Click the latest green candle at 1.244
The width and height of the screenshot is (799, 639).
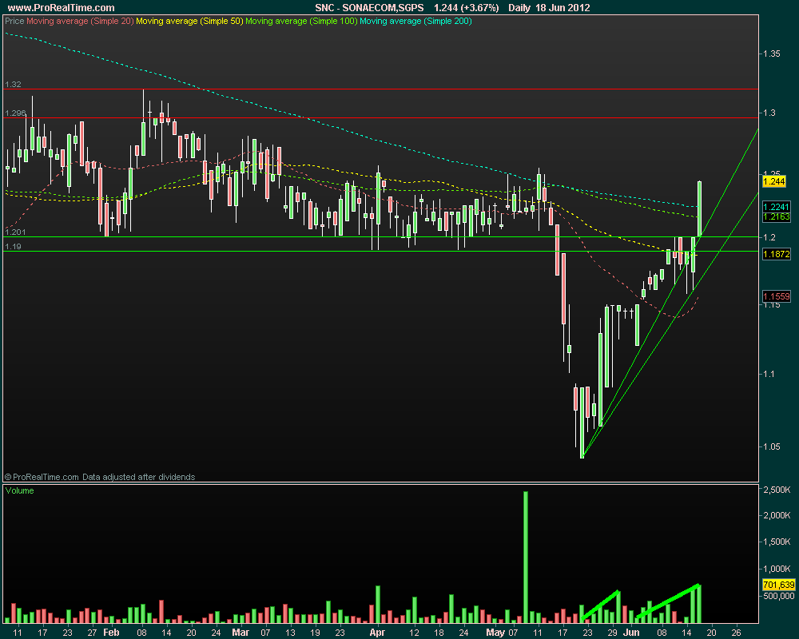700,209
